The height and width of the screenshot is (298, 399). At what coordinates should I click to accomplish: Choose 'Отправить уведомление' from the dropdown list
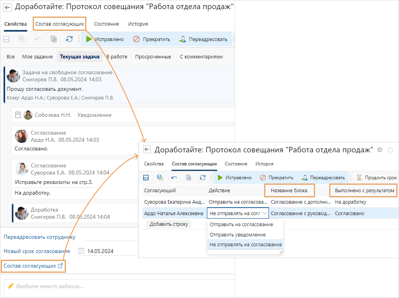click(x=237, y=234)
